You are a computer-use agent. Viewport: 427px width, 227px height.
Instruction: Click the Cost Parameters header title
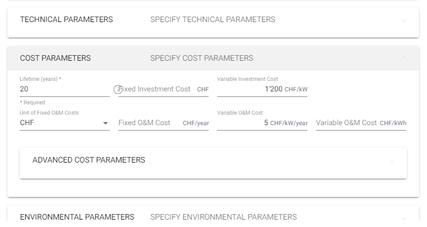coord(55,58)
